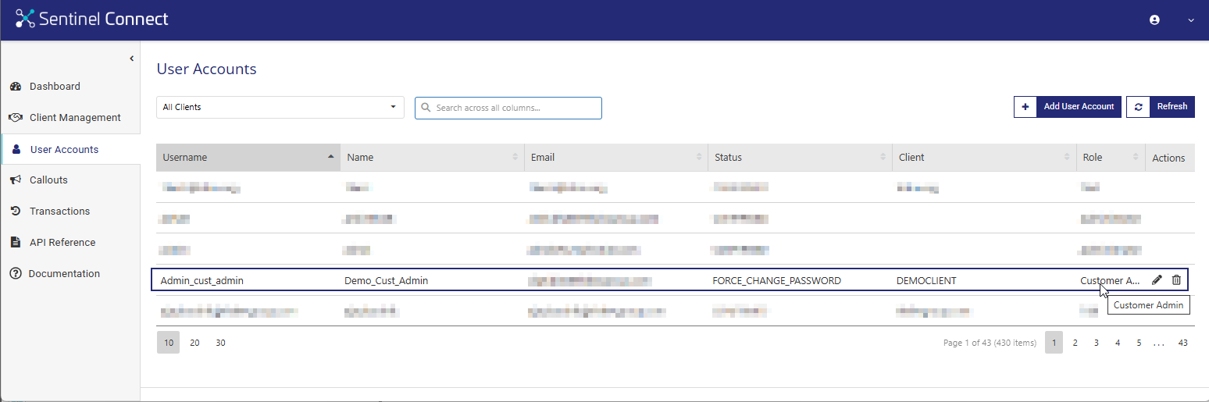
Task: Sort table by Username column
Action: click(x=248, y=158)
